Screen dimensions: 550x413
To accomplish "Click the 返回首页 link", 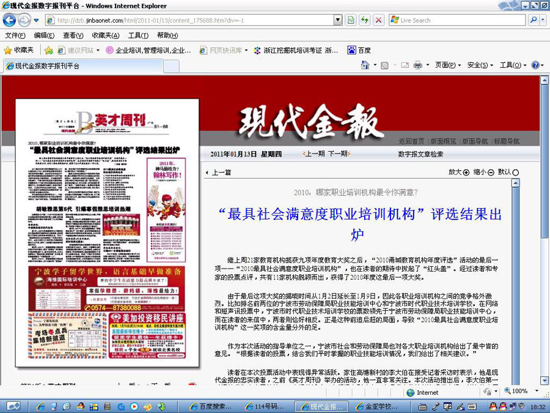I will tap(411, 141).
